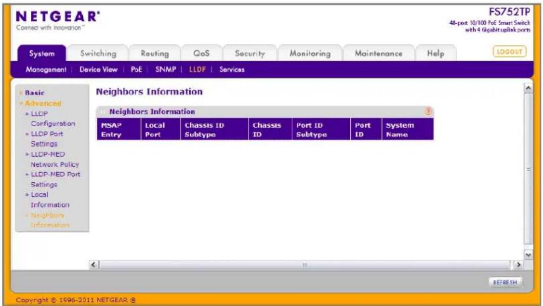Select the SNMP submenu item
This screenshot has height=306, width=543.
pyautogui.click(x=166, y=69)
